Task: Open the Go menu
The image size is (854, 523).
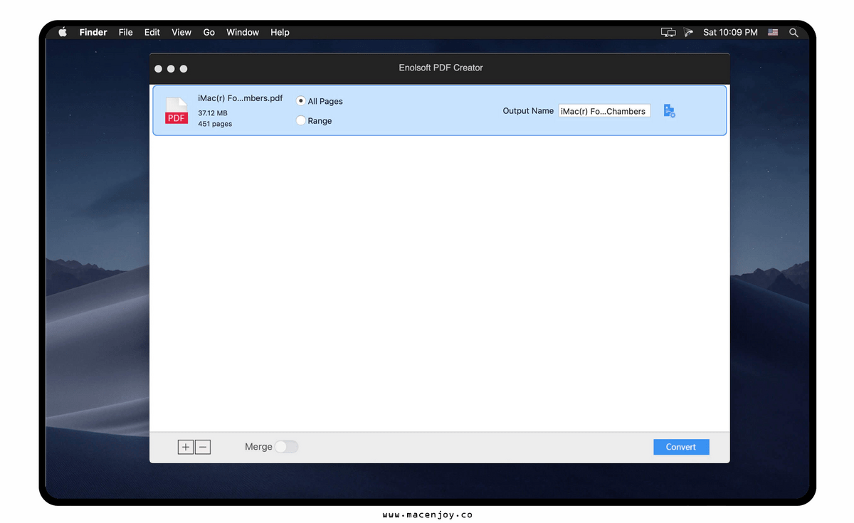Action: (x=209, y=32)
